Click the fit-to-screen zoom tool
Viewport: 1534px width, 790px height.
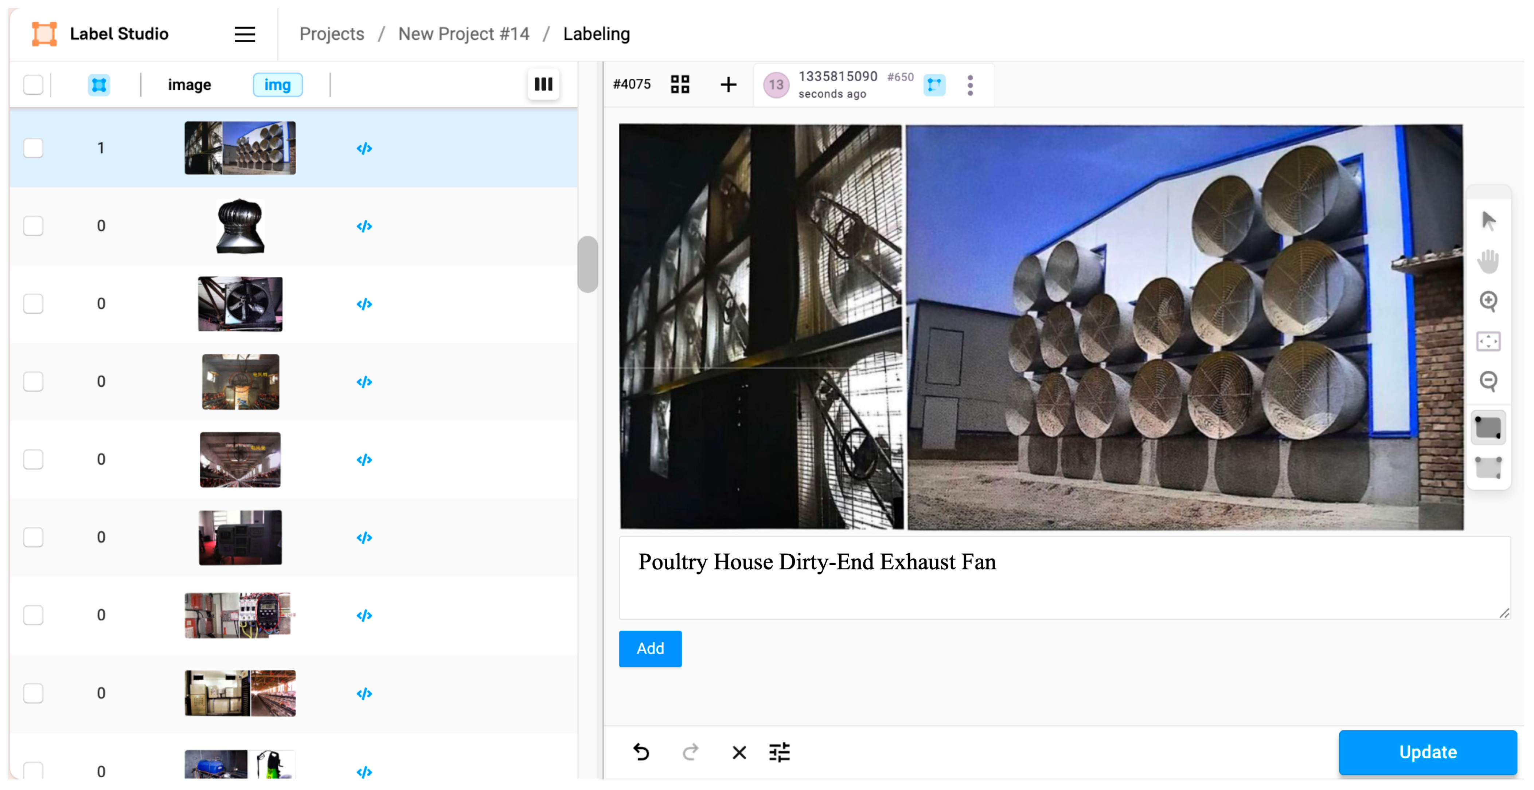(1488, 341)
